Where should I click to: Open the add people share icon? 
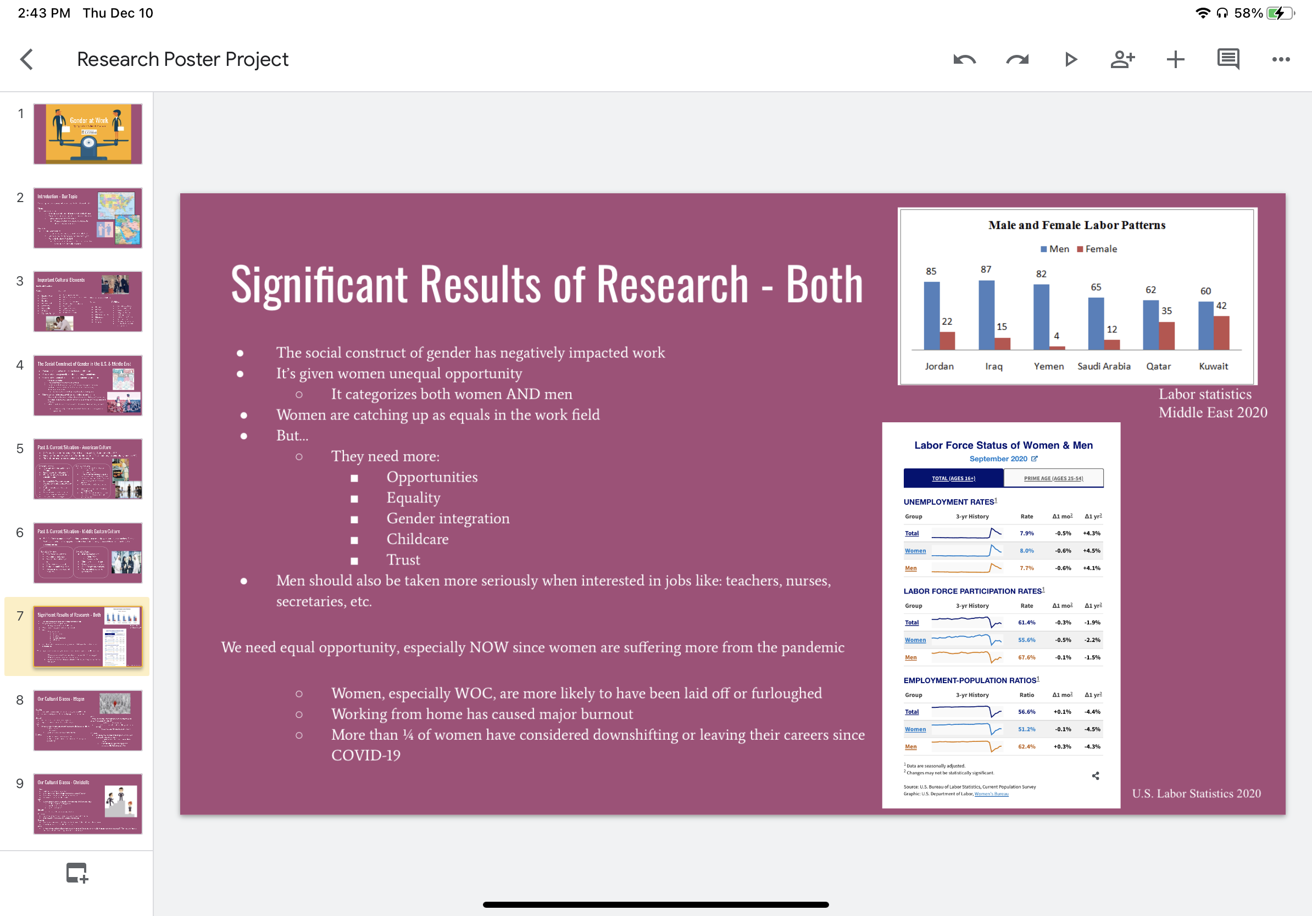pyautogui.click(x=1122, y=59)
